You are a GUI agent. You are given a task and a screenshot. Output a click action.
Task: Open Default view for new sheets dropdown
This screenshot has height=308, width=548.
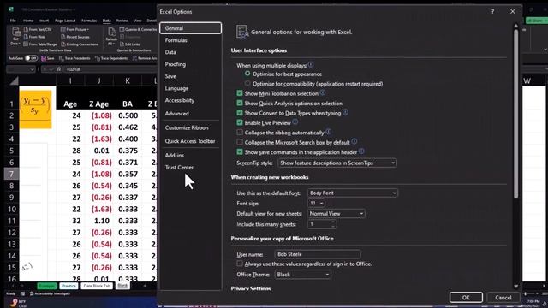click(x=337, y=213)
